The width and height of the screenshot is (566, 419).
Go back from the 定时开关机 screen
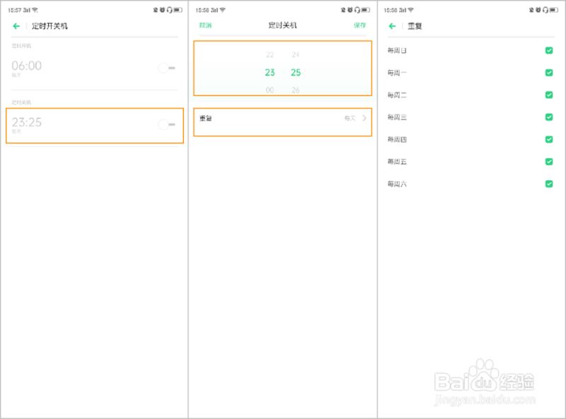tap(16, 26)
